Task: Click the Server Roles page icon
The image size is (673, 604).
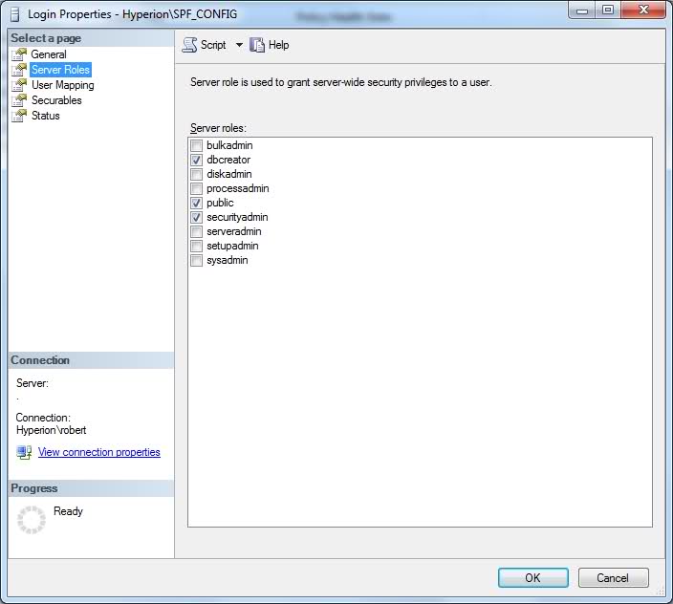Action: coord(19,70)
